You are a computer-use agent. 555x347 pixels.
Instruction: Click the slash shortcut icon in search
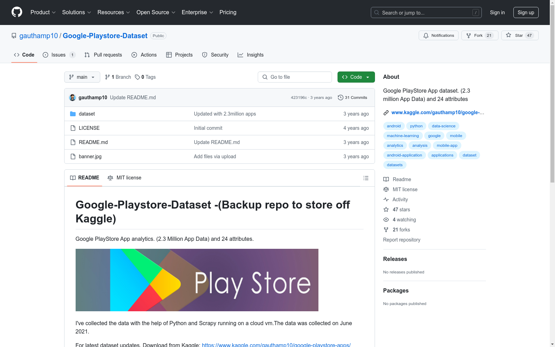click(x=476, y=12)
